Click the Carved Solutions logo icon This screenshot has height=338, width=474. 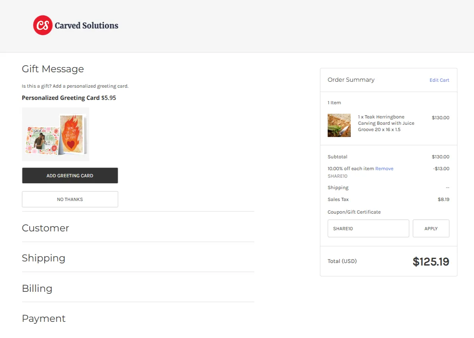[43, 25]
